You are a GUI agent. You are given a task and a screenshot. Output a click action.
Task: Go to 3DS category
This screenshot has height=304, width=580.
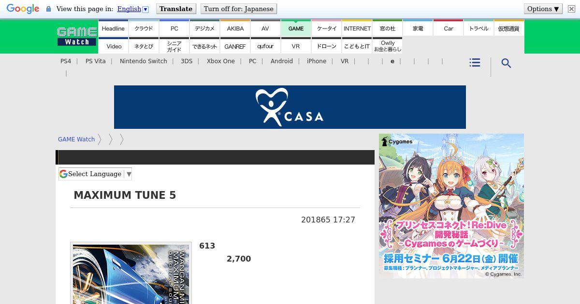coord(187,61)
